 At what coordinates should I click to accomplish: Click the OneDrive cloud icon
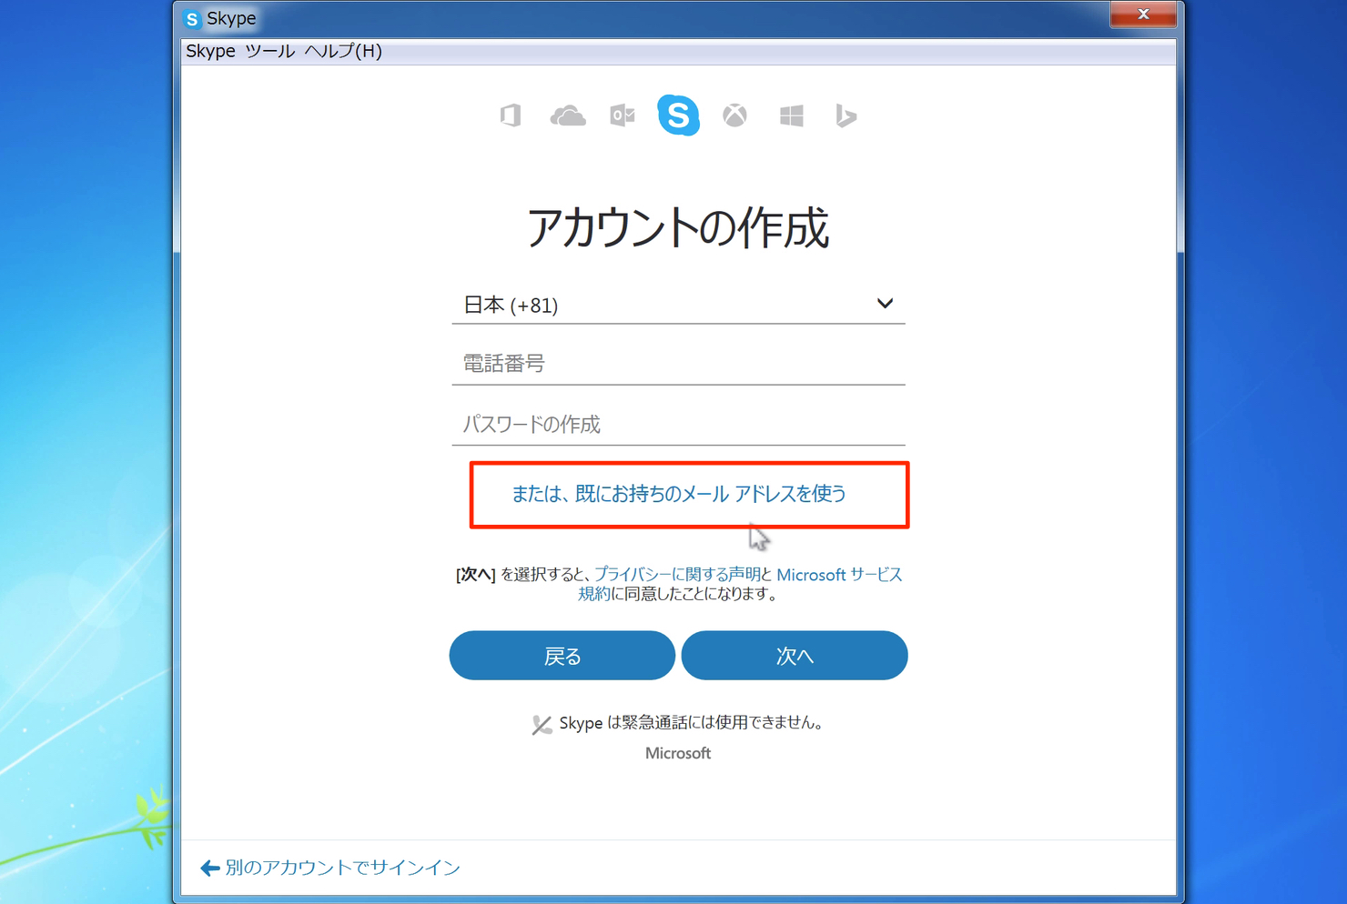click(567, 116)
